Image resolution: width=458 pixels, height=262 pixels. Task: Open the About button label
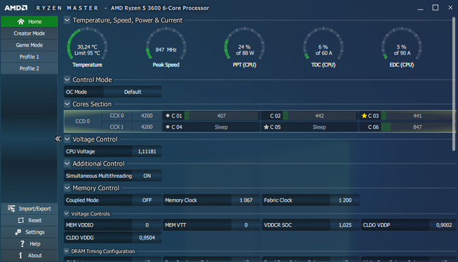[x=35, y=255]
